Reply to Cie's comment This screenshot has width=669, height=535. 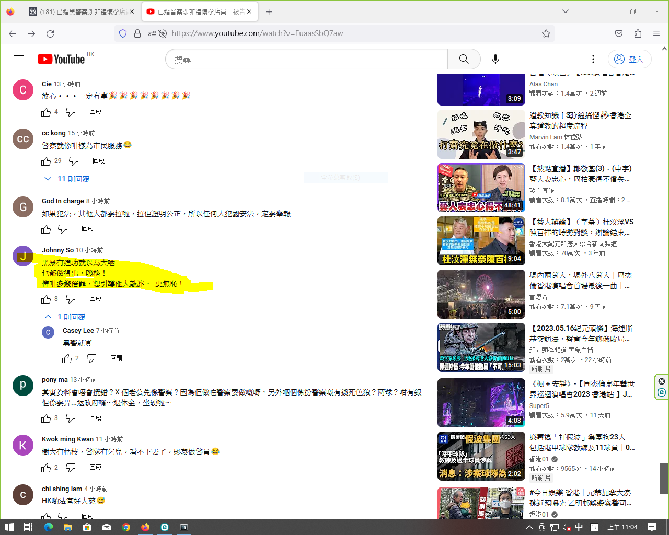(x=96, y=112)
